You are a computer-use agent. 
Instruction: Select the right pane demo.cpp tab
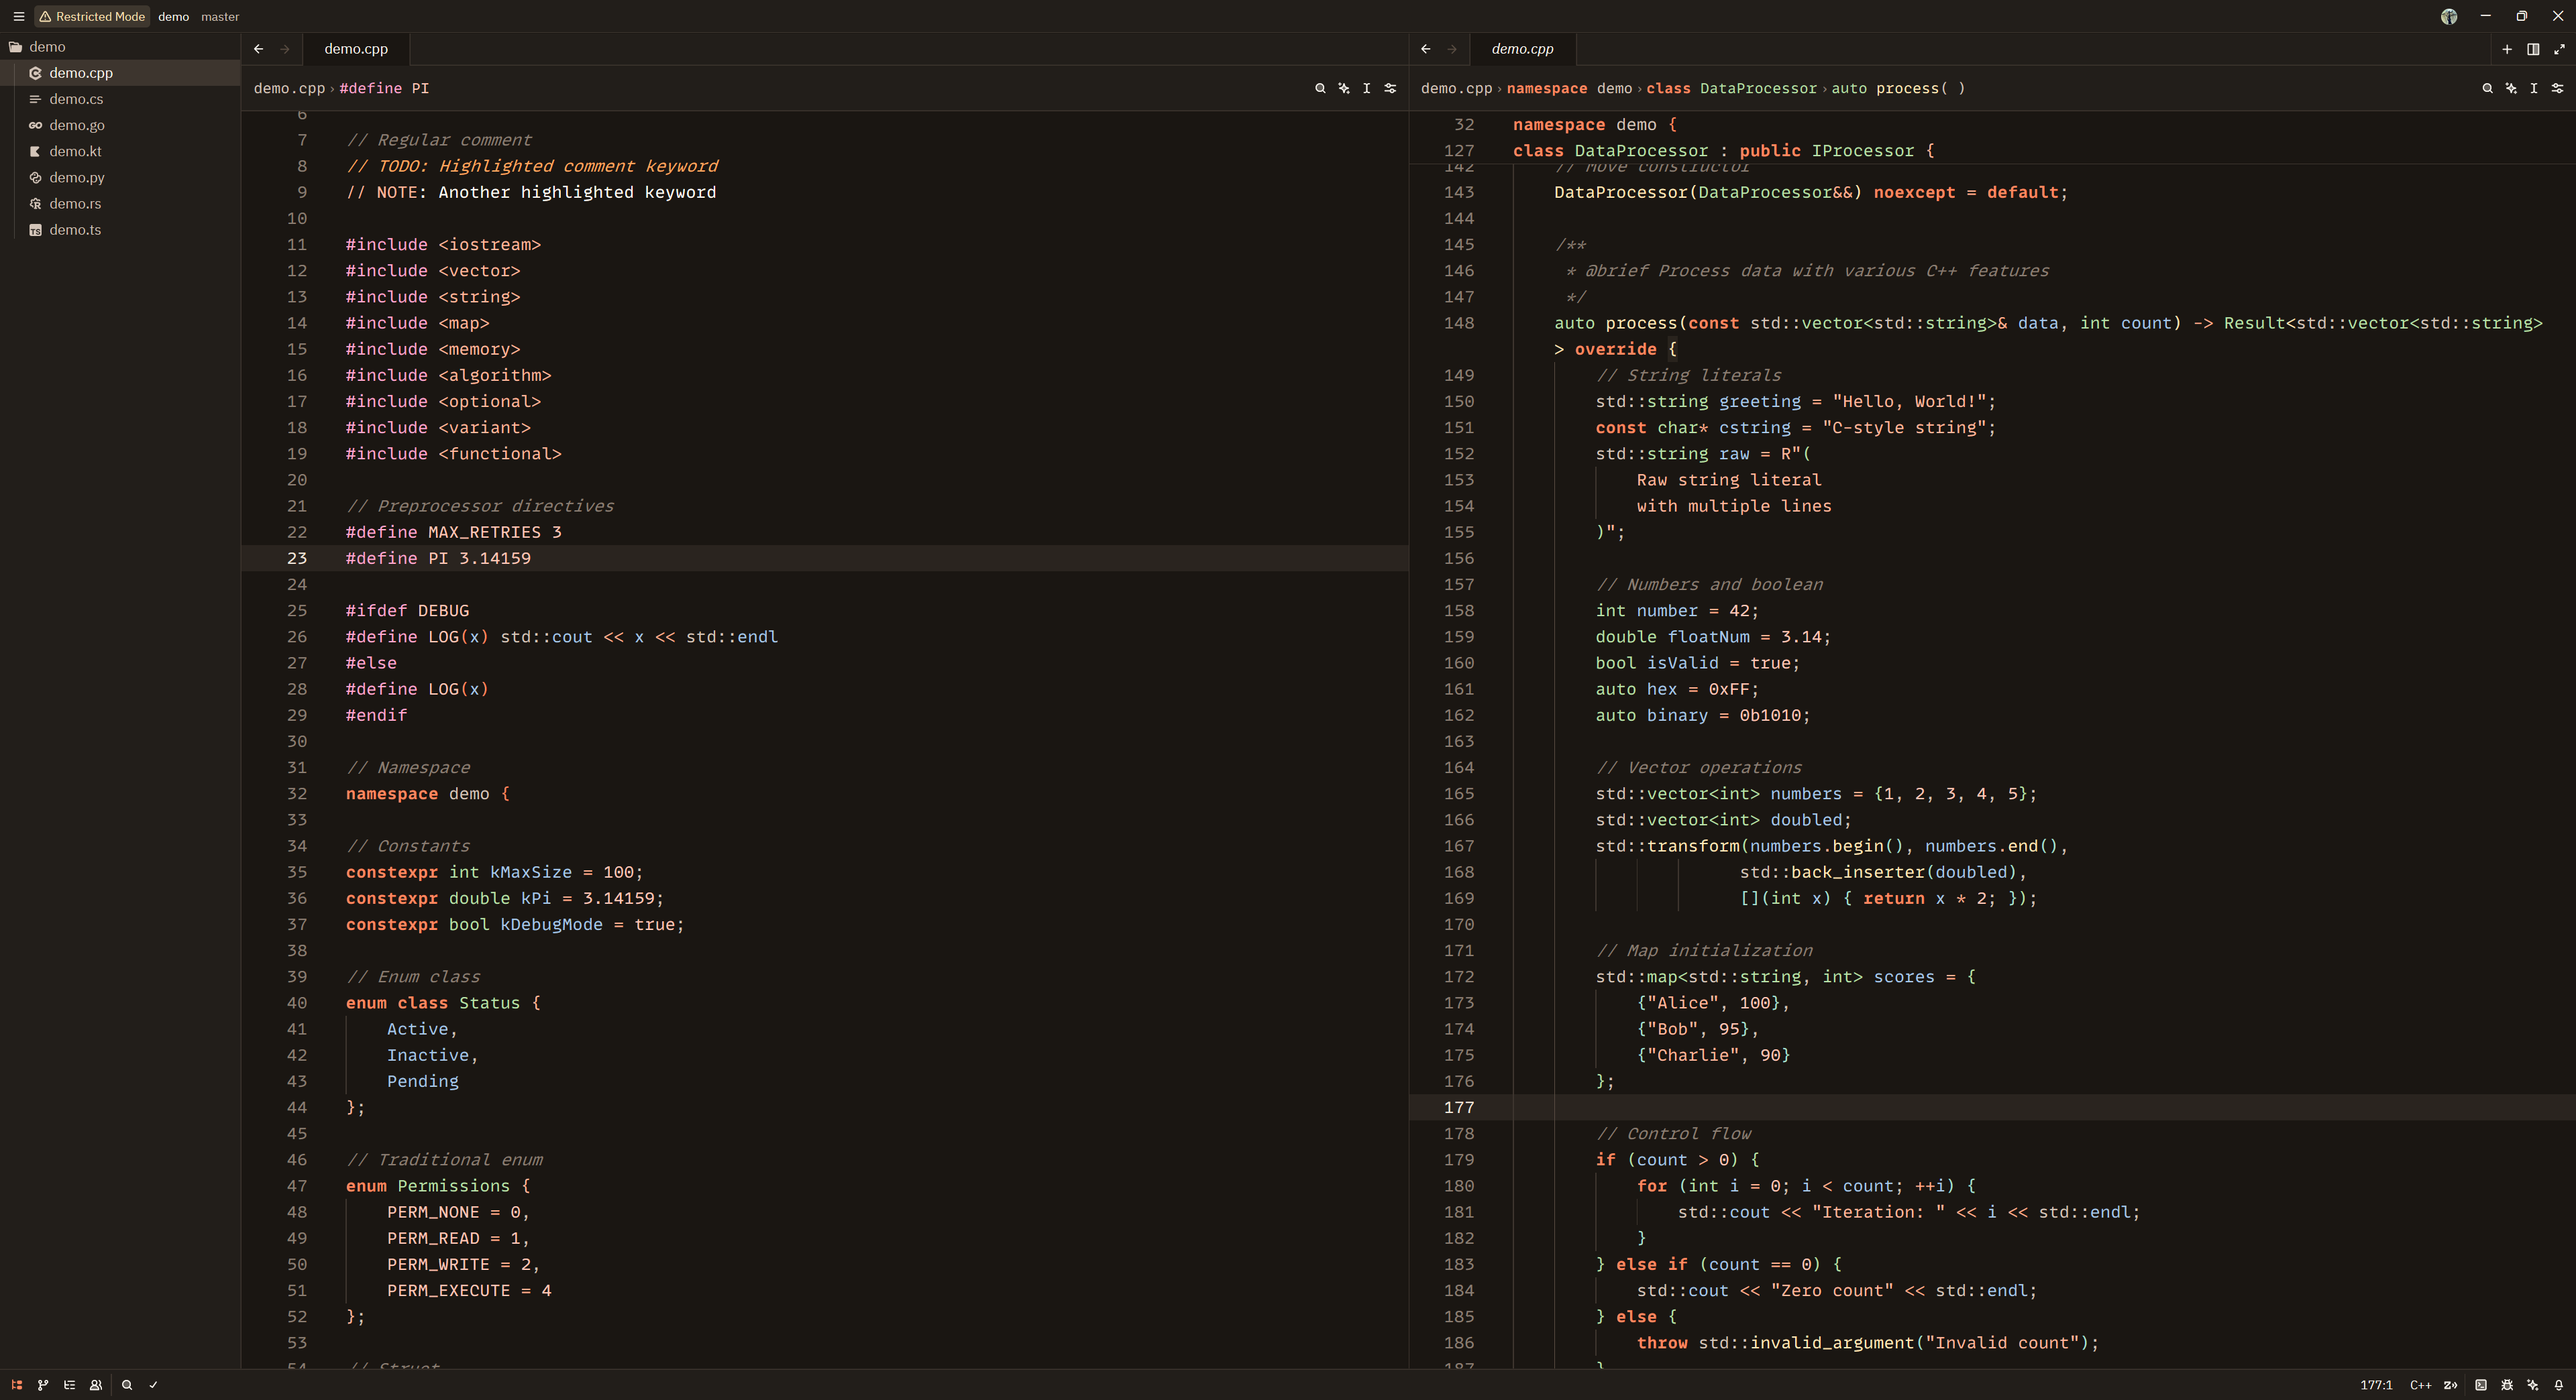click(x=1522, y=49)
